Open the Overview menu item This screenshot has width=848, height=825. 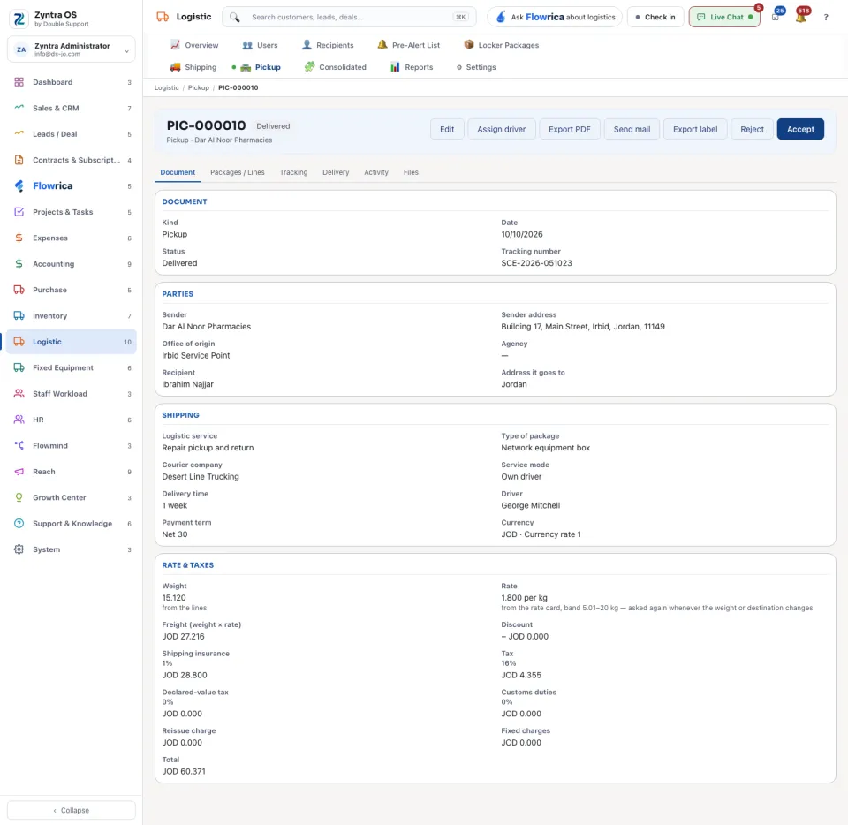point(194,45)
